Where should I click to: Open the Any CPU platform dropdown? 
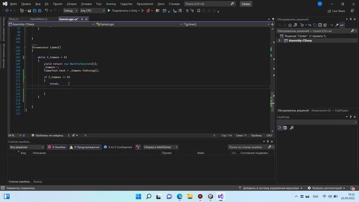pyautogui.click(x=93, y=11)
